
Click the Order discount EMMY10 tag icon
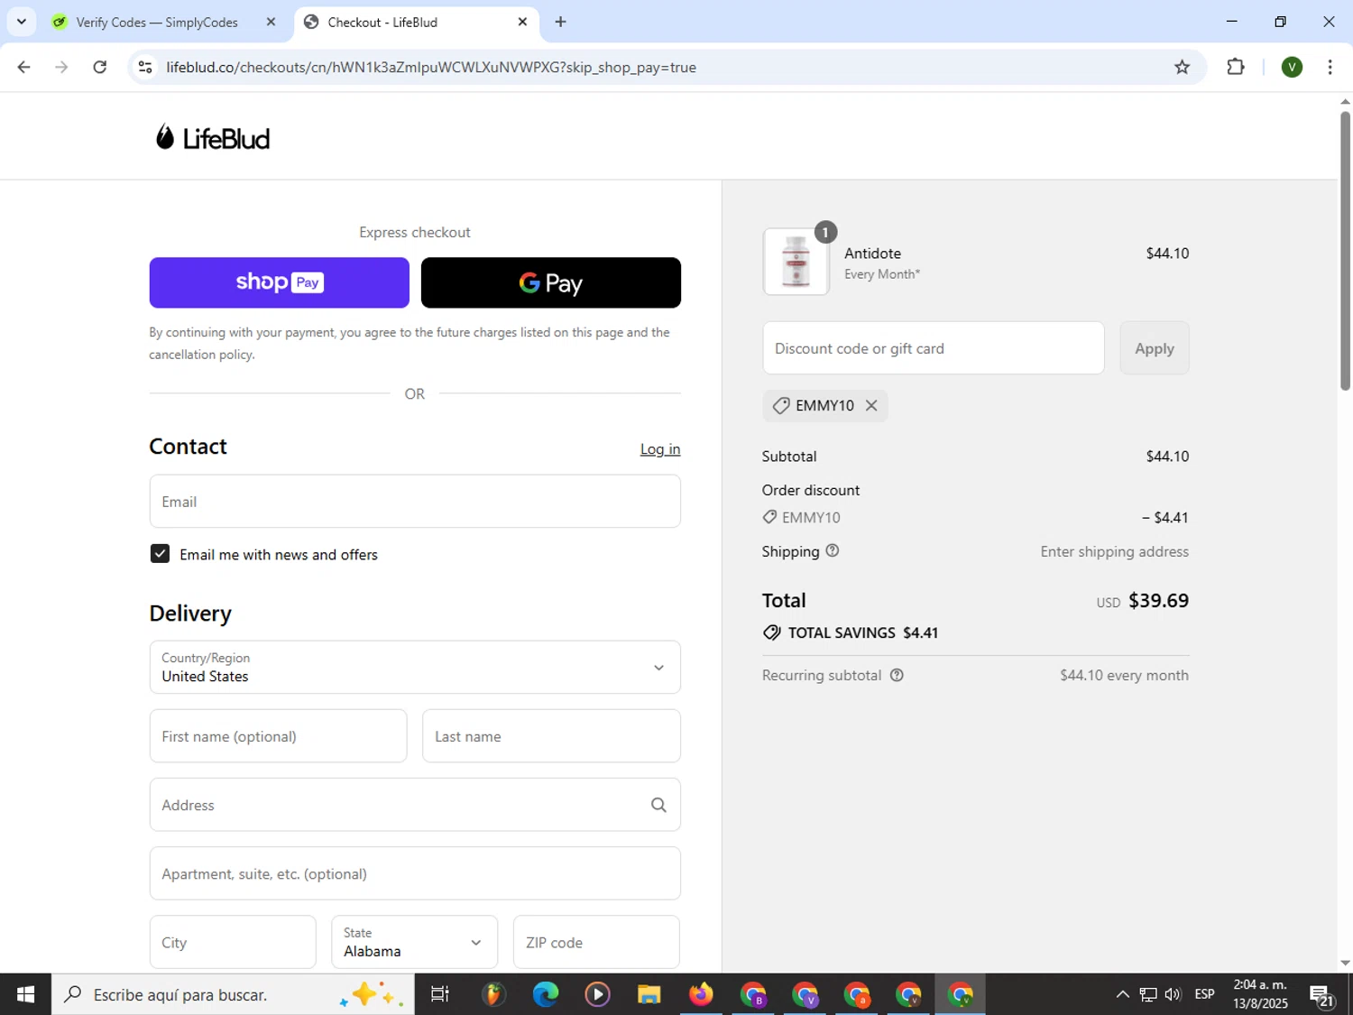[x=769, y=517]
